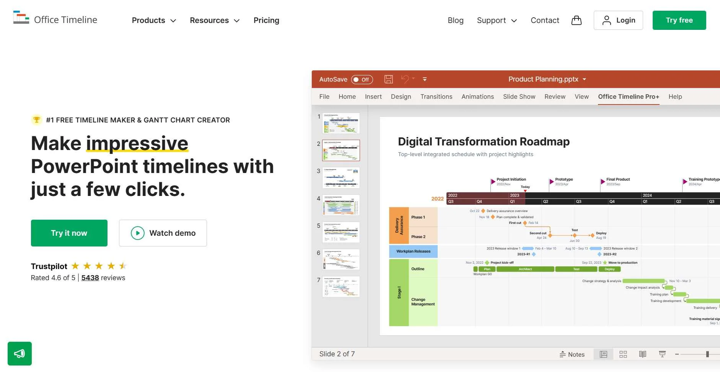Toggle the AutoSave Off switch

[x=362, y=80]
